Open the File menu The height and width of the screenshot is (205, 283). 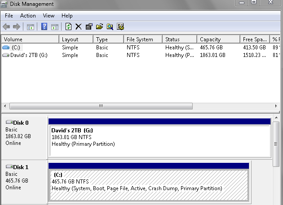(x=9, y=16)
